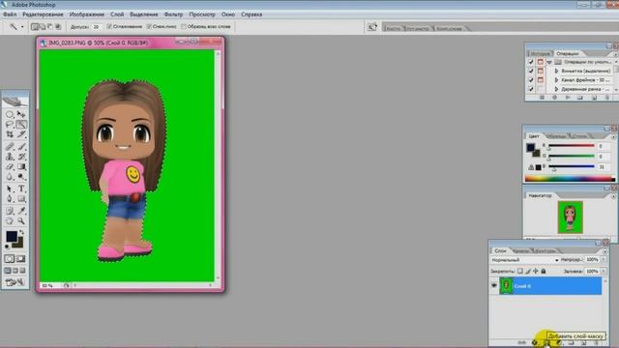Toggle lock all padlock in Layers panel
The width and height of the screenshot is (619, 348).
click(x=544, y=271)
